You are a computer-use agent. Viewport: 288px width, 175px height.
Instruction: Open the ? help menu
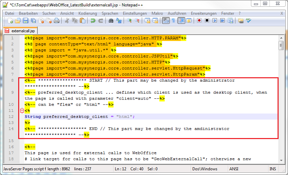[239, 13]
